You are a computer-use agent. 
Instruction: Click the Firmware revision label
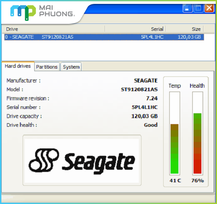pos(28,99)
